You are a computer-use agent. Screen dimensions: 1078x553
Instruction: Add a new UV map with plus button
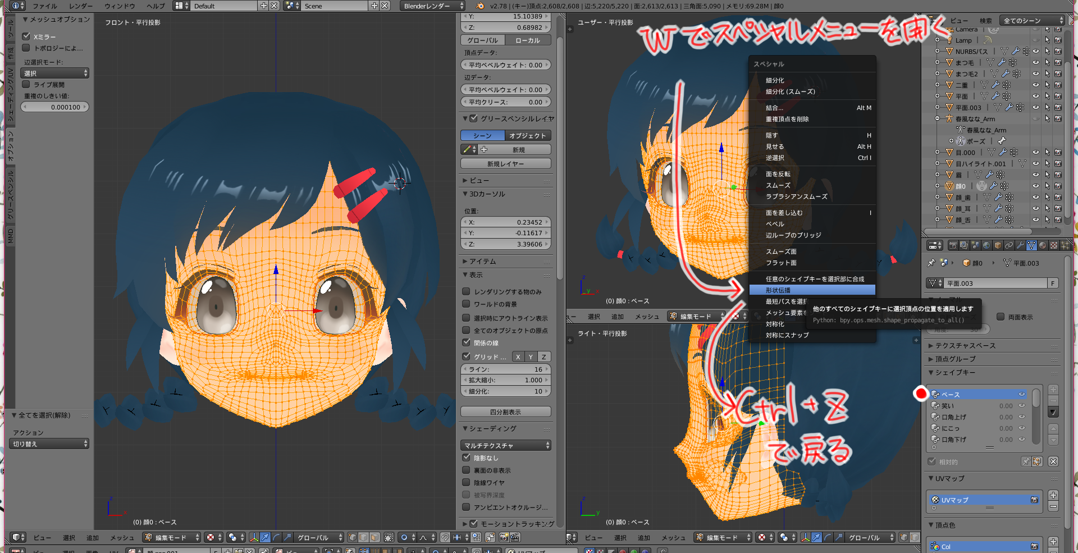click(x=1053, y=495)
